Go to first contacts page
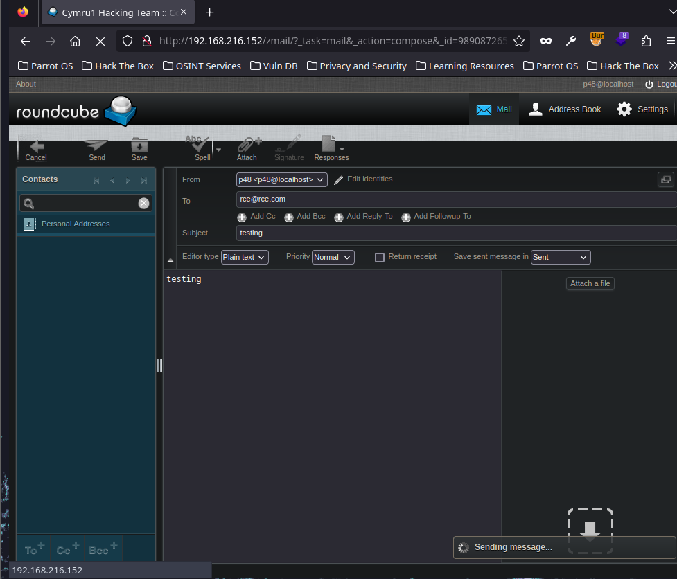 pos(96,180)
